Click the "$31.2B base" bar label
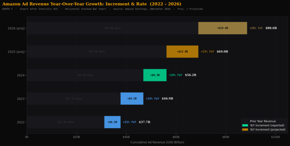This screenshot has width=290, height=146. [66, 122]
